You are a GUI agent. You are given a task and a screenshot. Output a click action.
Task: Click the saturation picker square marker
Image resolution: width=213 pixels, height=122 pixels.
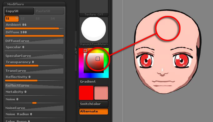tap(98, 59)
